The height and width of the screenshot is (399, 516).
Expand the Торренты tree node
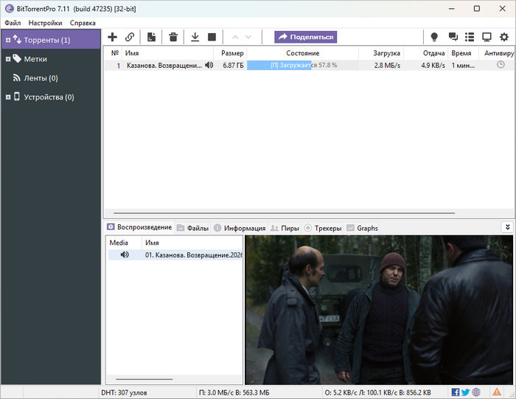[x=8, y=40]
